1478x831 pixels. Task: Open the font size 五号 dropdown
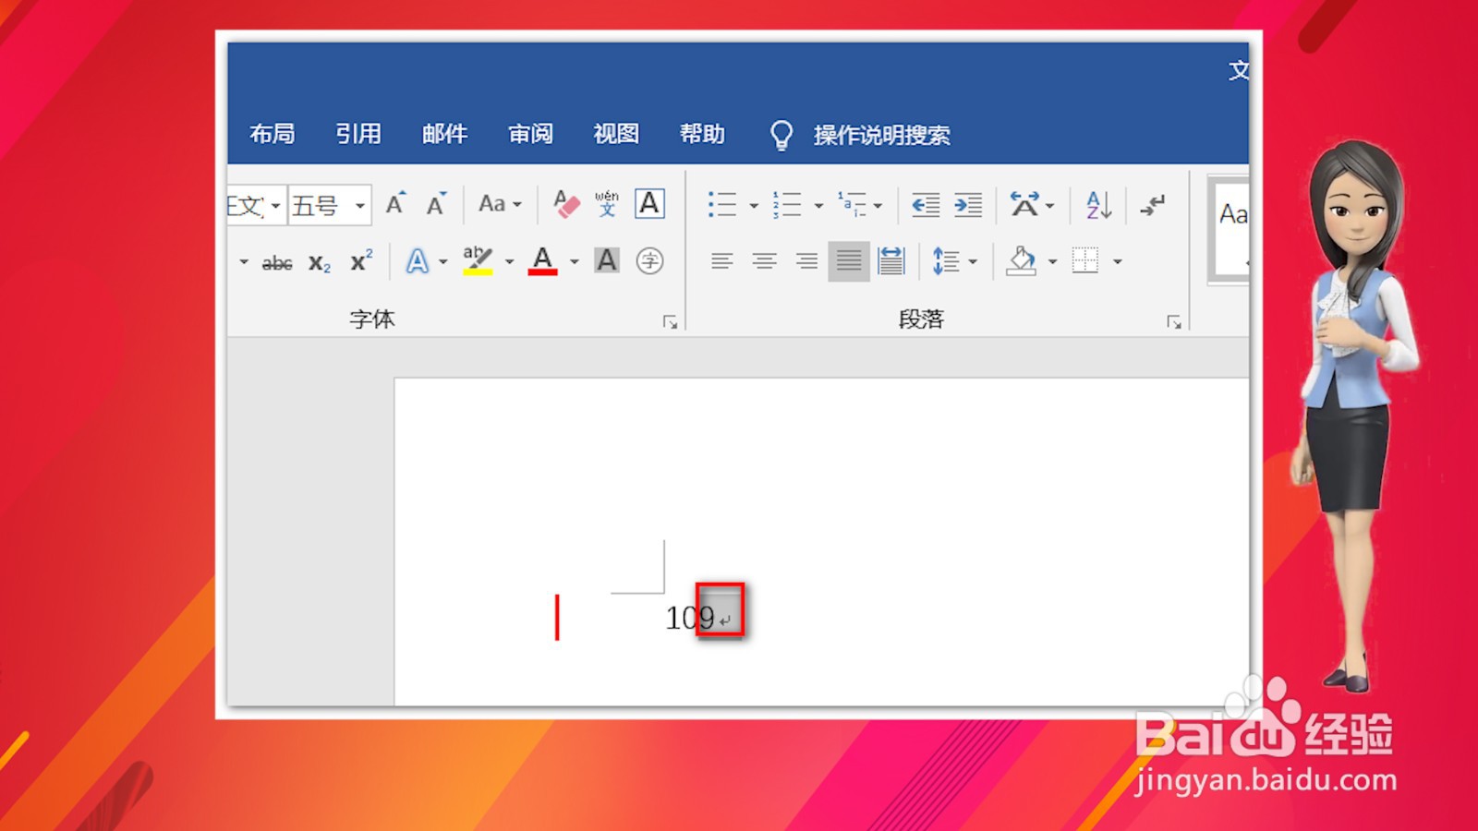pos(360,206)
